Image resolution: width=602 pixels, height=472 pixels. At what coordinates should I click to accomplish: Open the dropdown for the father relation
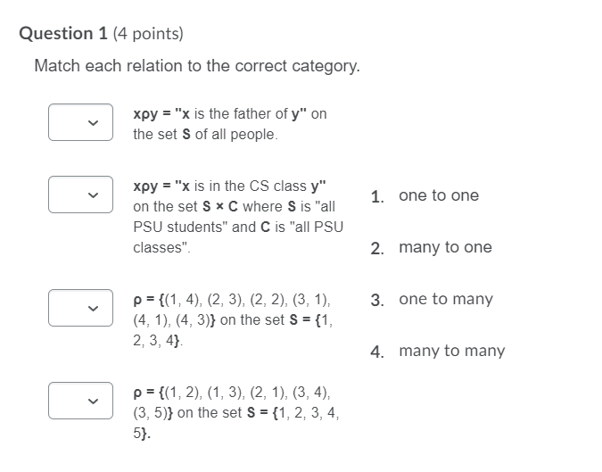click(x=80, y=122)
